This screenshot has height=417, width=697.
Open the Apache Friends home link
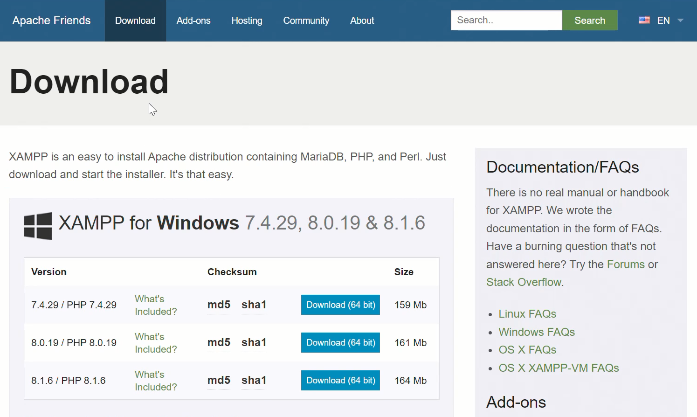coord(51,21)
